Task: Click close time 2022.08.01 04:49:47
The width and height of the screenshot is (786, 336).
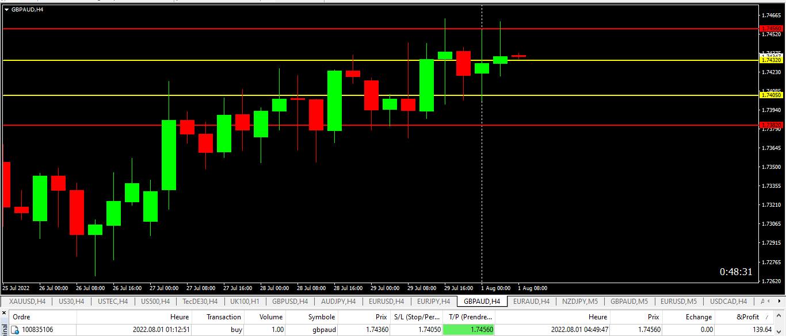Action: (579, 330)
